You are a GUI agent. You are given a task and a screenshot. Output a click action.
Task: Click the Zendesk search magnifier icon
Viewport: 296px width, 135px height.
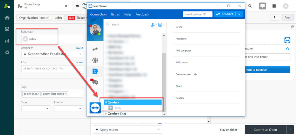250,6
